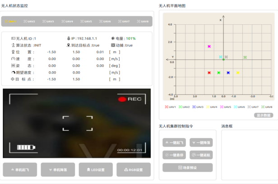Click the 无人机集群控制指令 heading

[176, 126]
